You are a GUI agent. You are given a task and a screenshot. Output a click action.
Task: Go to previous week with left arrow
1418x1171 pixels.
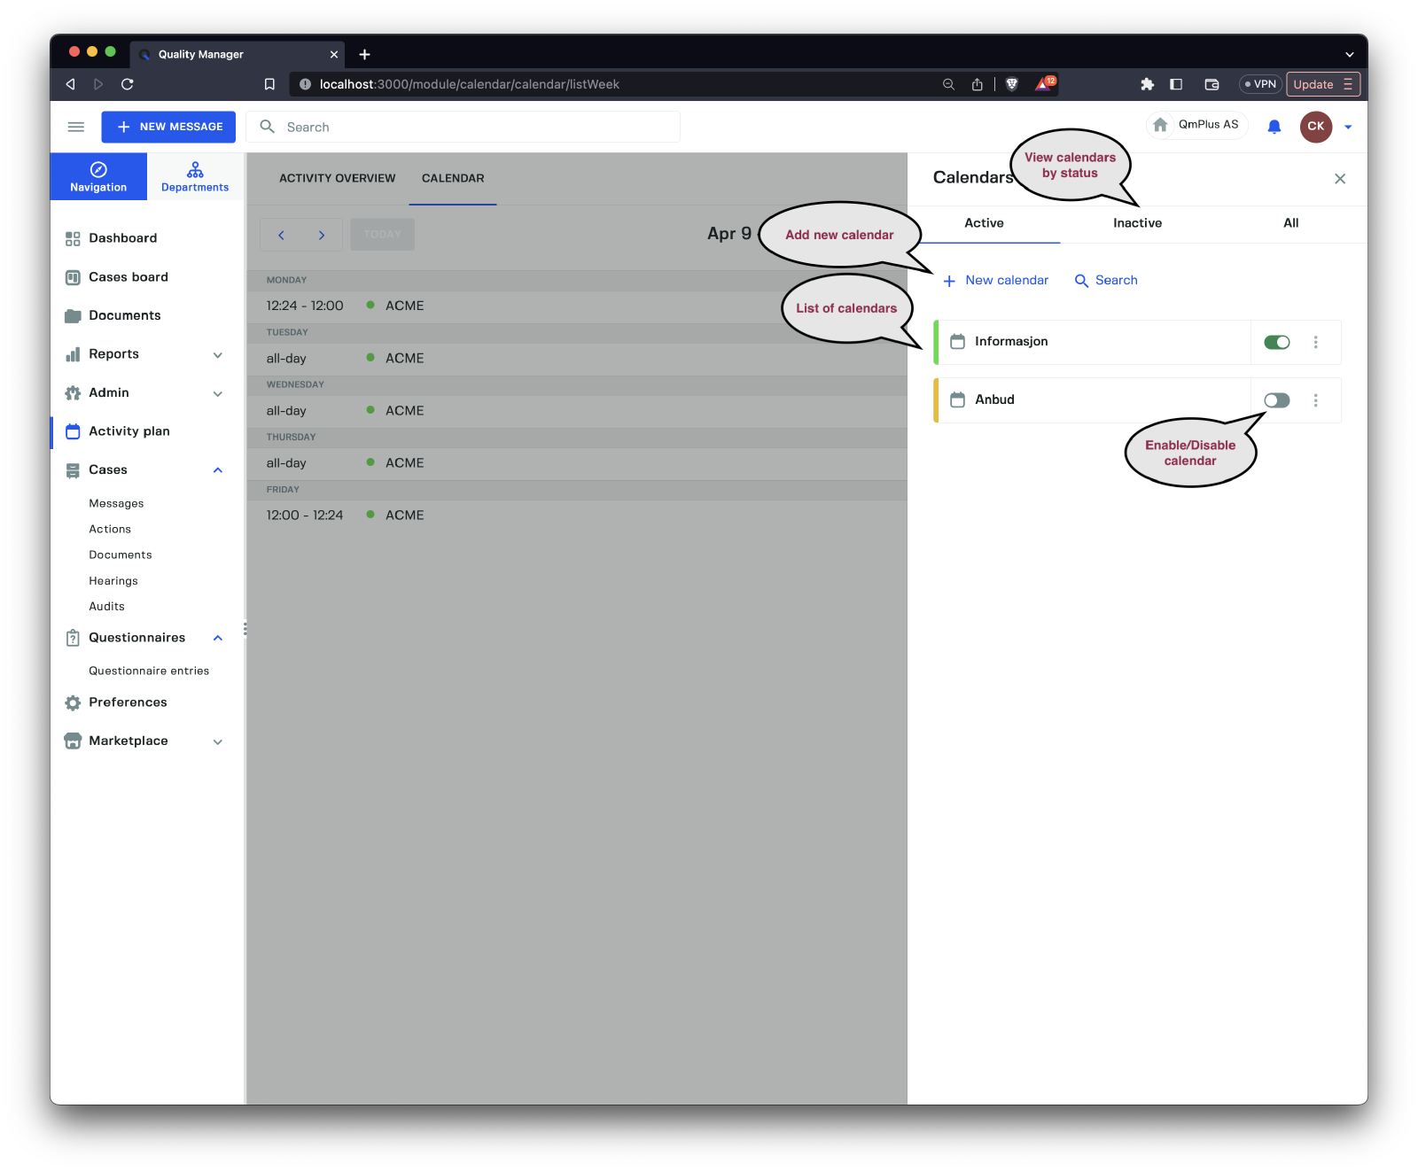point(281,235)
